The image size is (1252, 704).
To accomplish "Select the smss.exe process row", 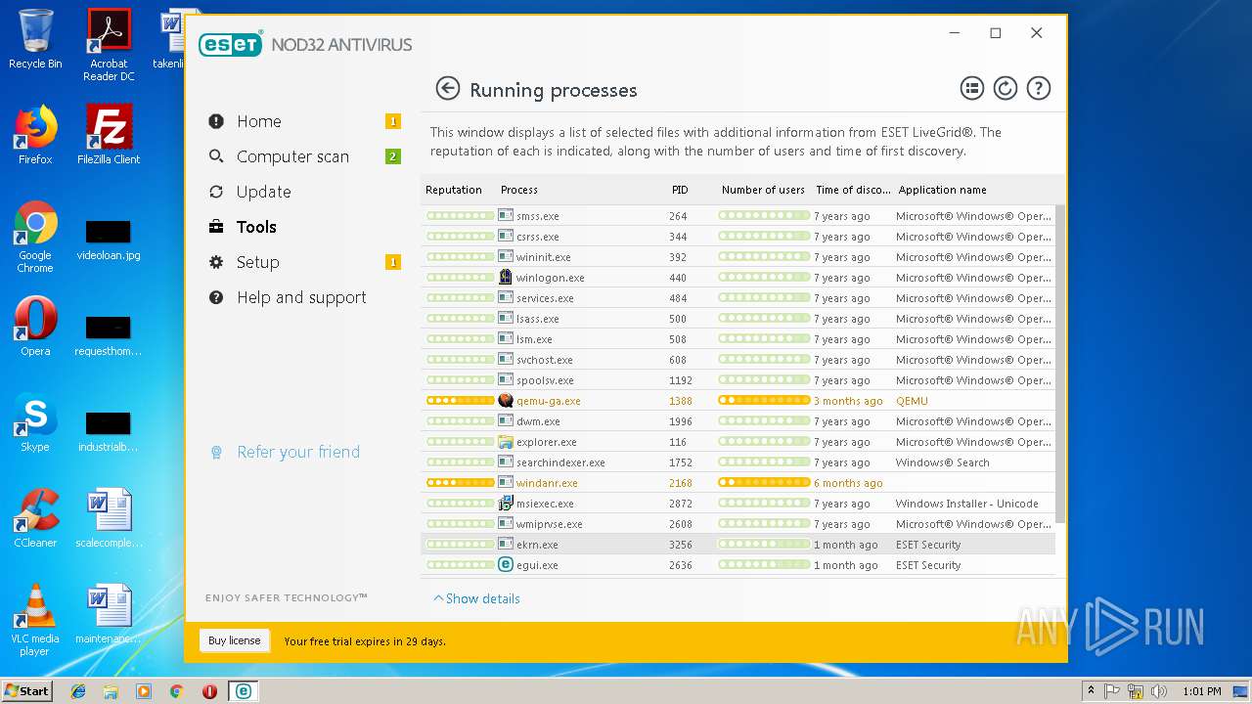I will (738, 216).
